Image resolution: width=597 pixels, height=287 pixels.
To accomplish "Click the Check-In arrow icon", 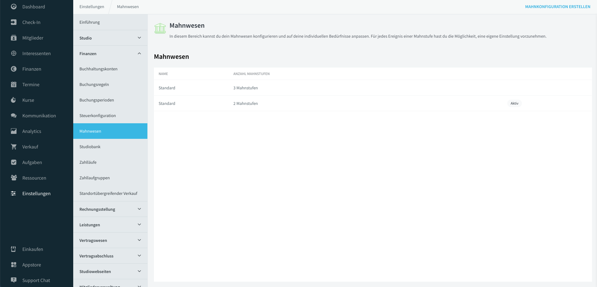I will pos(14,22).
